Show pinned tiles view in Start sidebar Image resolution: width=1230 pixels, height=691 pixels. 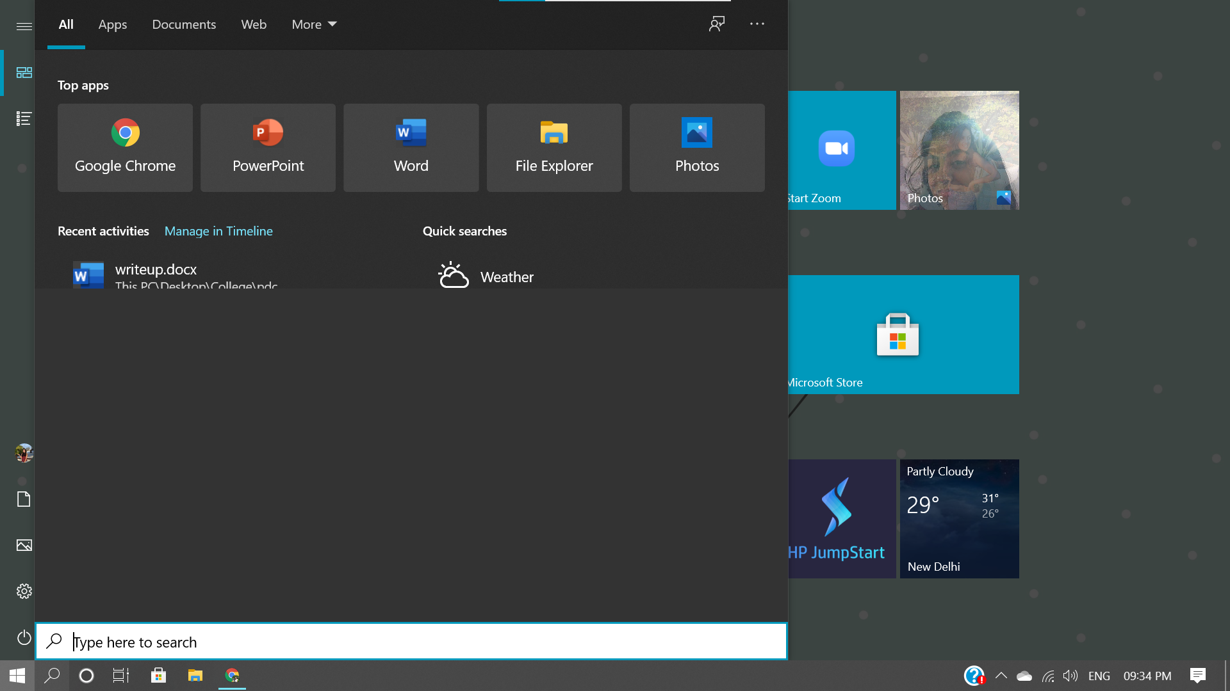tap(24, 72)
